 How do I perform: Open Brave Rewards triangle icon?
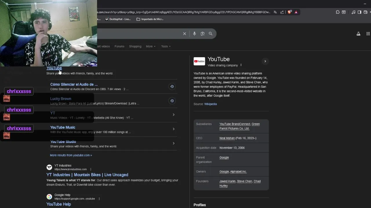tap(296, 12)
